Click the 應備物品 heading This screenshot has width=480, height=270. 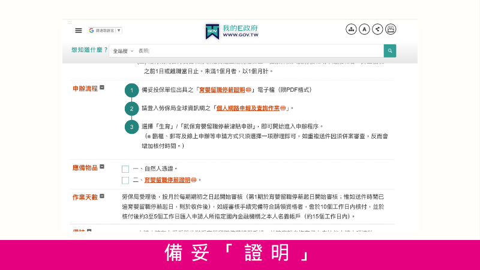tap(85, 168)
